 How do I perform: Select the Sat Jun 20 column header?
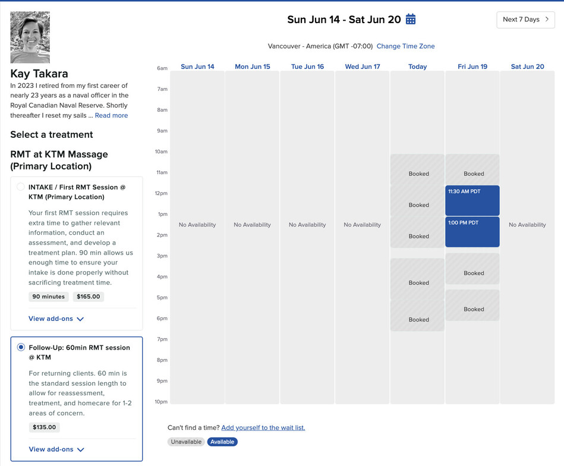tap(527, 67)
